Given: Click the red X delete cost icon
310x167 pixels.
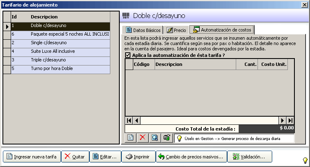Looking at the screenshot, I should coord(142,138).
